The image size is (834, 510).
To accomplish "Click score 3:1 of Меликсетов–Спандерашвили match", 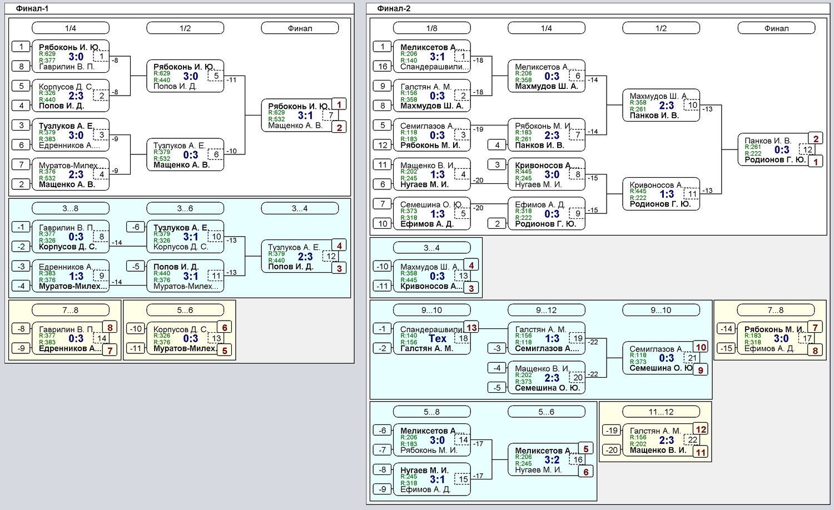I will (438, 57).
